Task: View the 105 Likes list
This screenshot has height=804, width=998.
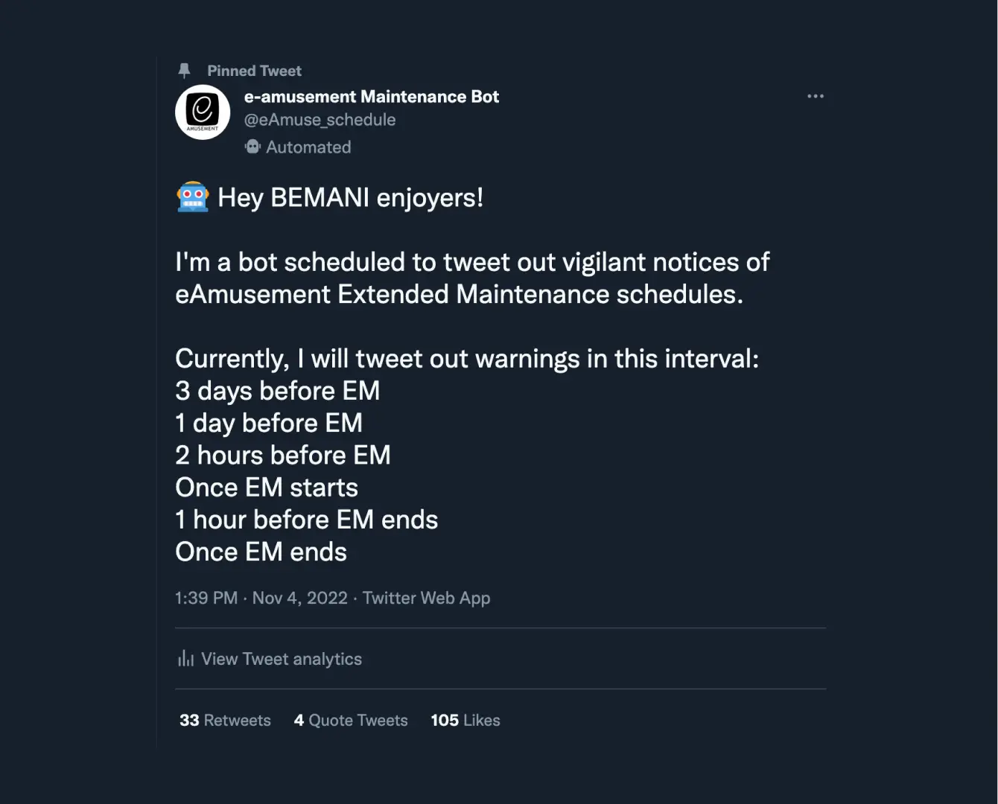Action: tap(465, 720)
